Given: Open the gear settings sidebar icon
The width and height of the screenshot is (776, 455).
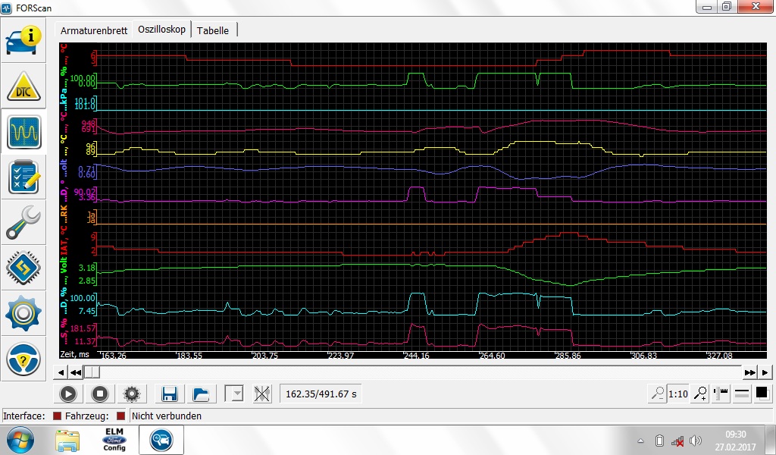Looking at the screenshot, I should [23, 313].
